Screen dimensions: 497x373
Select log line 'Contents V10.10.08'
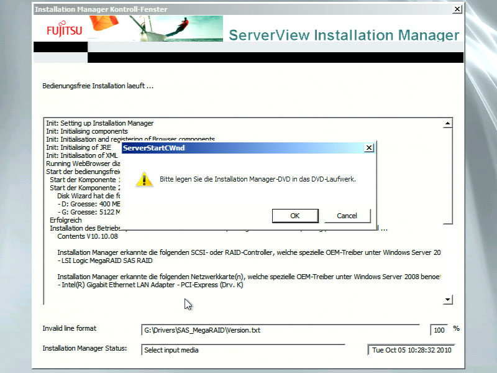click(x=88, y=236)
